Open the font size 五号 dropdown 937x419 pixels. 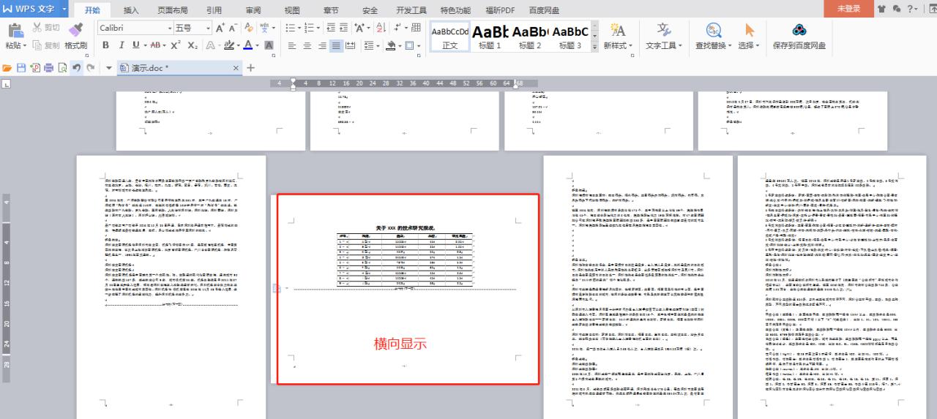208,28
